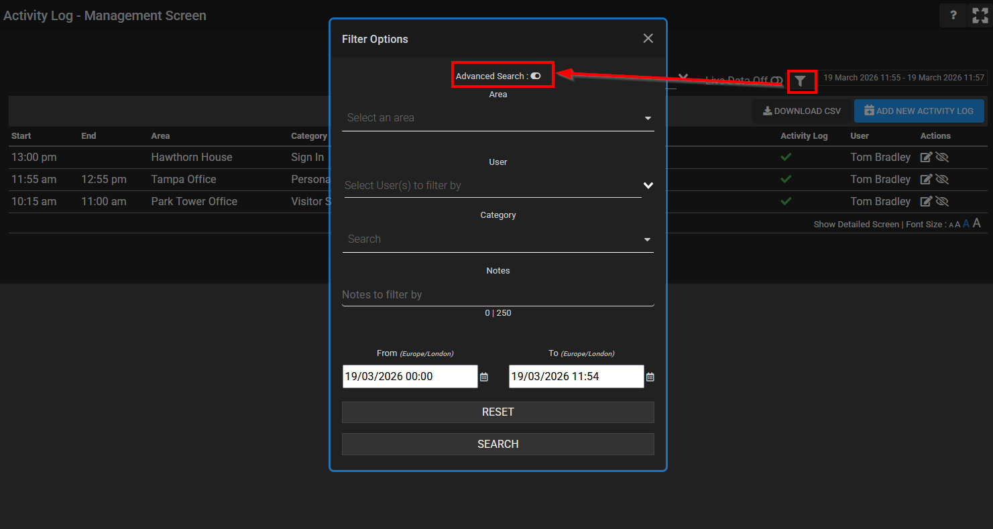Select the largest font size A
The width and height of the screenshot is (993, 529).
(x=977, y=223)
